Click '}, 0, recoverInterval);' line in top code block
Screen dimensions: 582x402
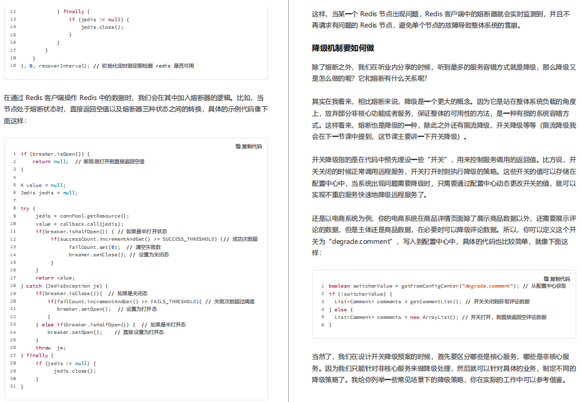point(108,66)
